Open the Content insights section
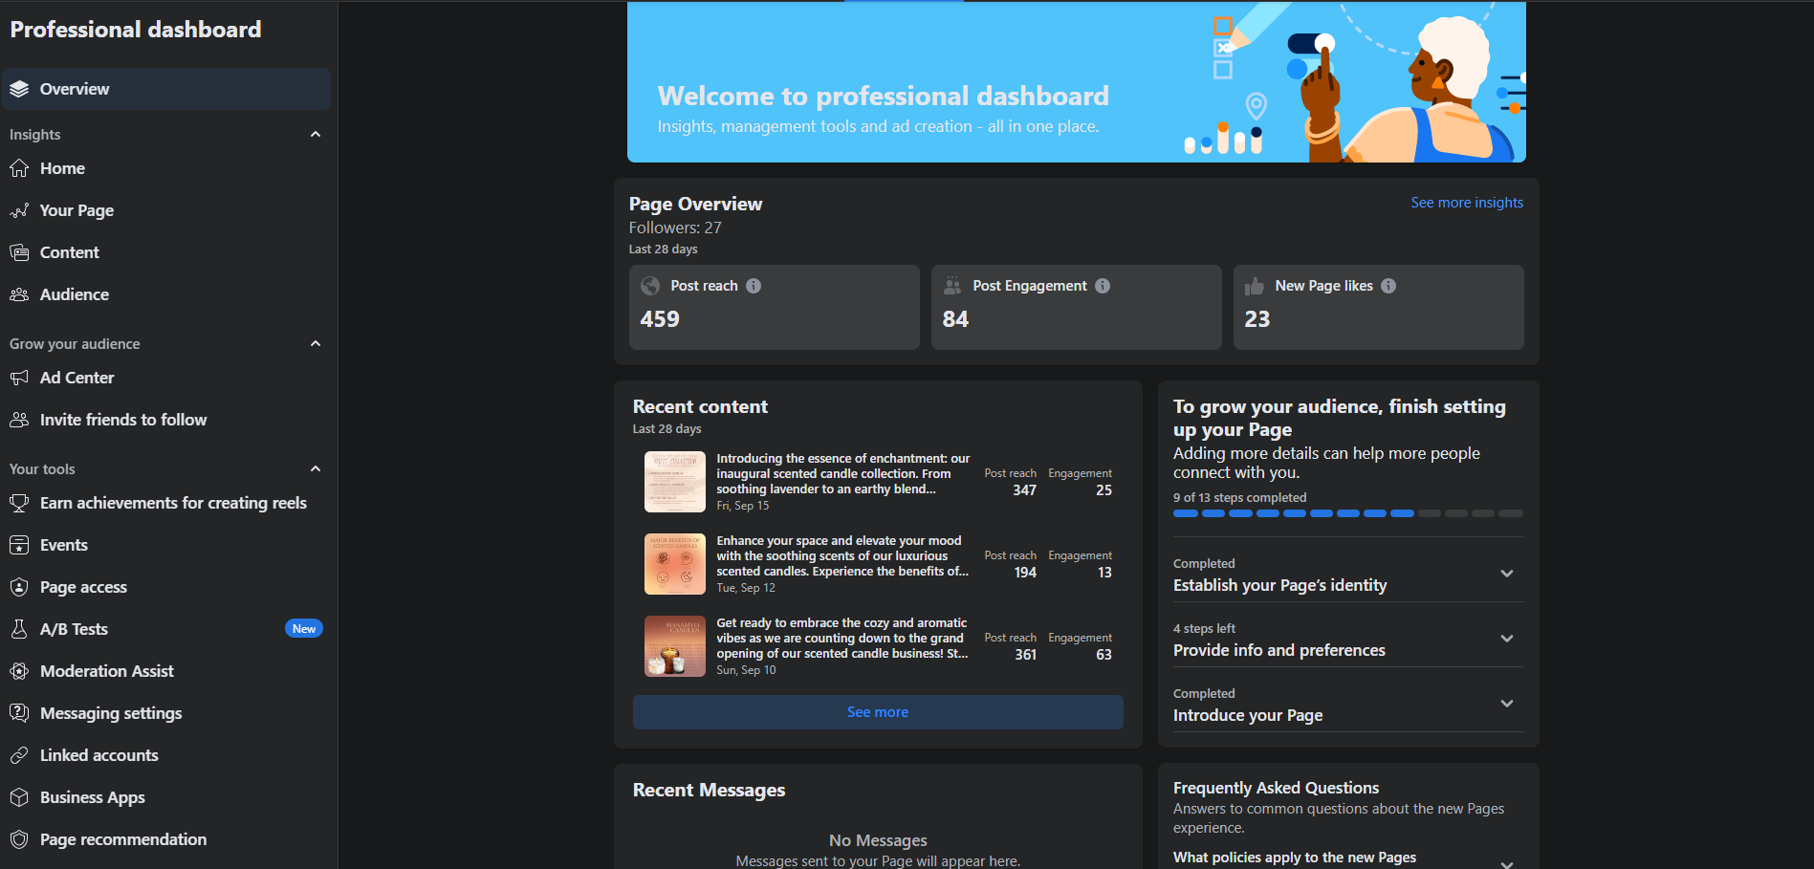 (x=166, y=252)
